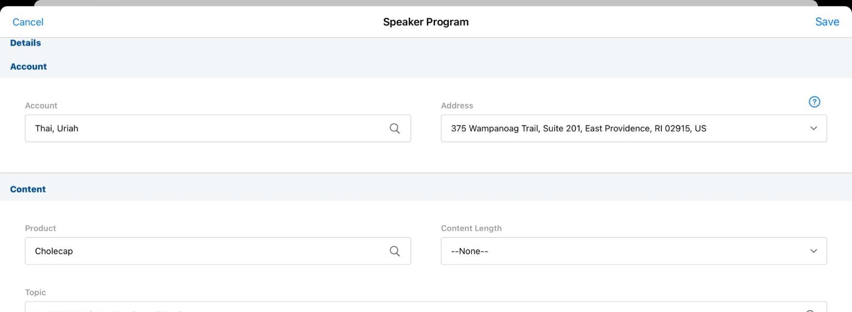This screenshot has width=852, height=312.
Task: Click the Speaker Program title
Action: [425, 22]
